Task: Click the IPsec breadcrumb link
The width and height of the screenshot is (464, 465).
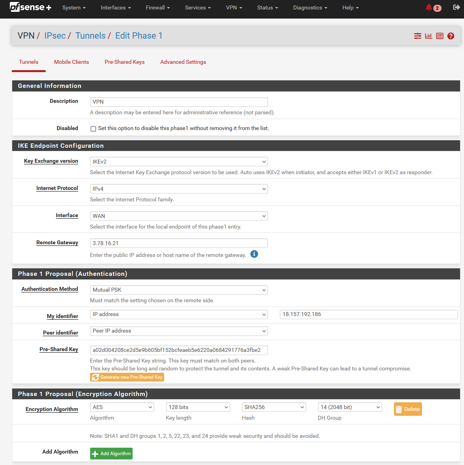Action: click(55, 35)
